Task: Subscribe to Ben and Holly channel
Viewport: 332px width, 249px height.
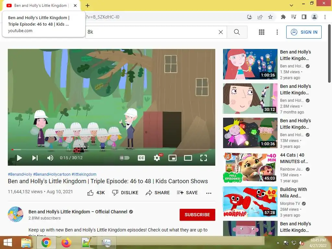Action: click(x=197, y=215)
